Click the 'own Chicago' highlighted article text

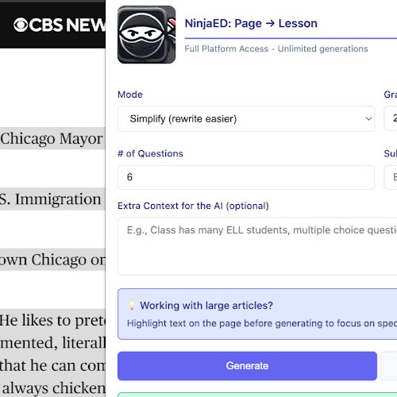[52, 260]
